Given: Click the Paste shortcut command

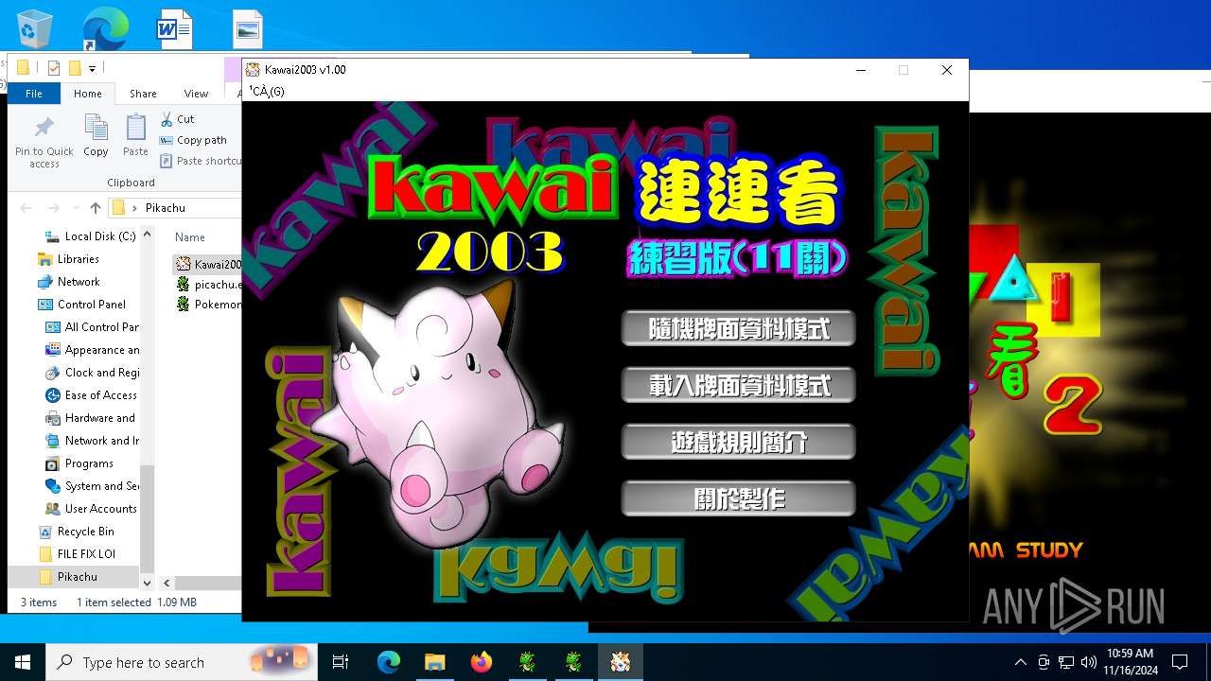Looking at the screenshot, I should pyautogui.click(x=200, y=161).
